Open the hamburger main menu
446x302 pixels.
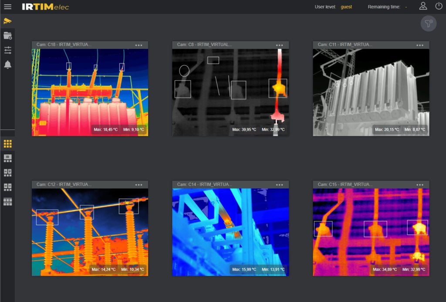[7, 7]
